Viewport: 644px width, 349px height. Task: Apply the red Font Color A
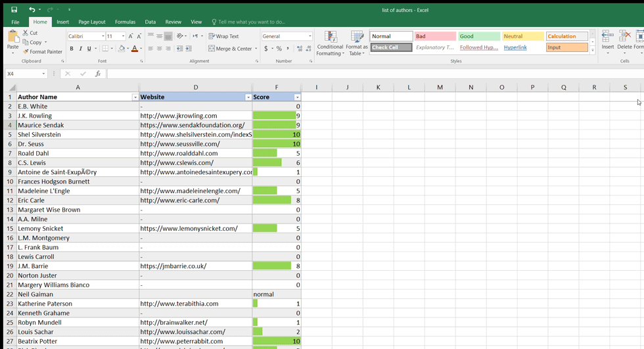point(135,49)
